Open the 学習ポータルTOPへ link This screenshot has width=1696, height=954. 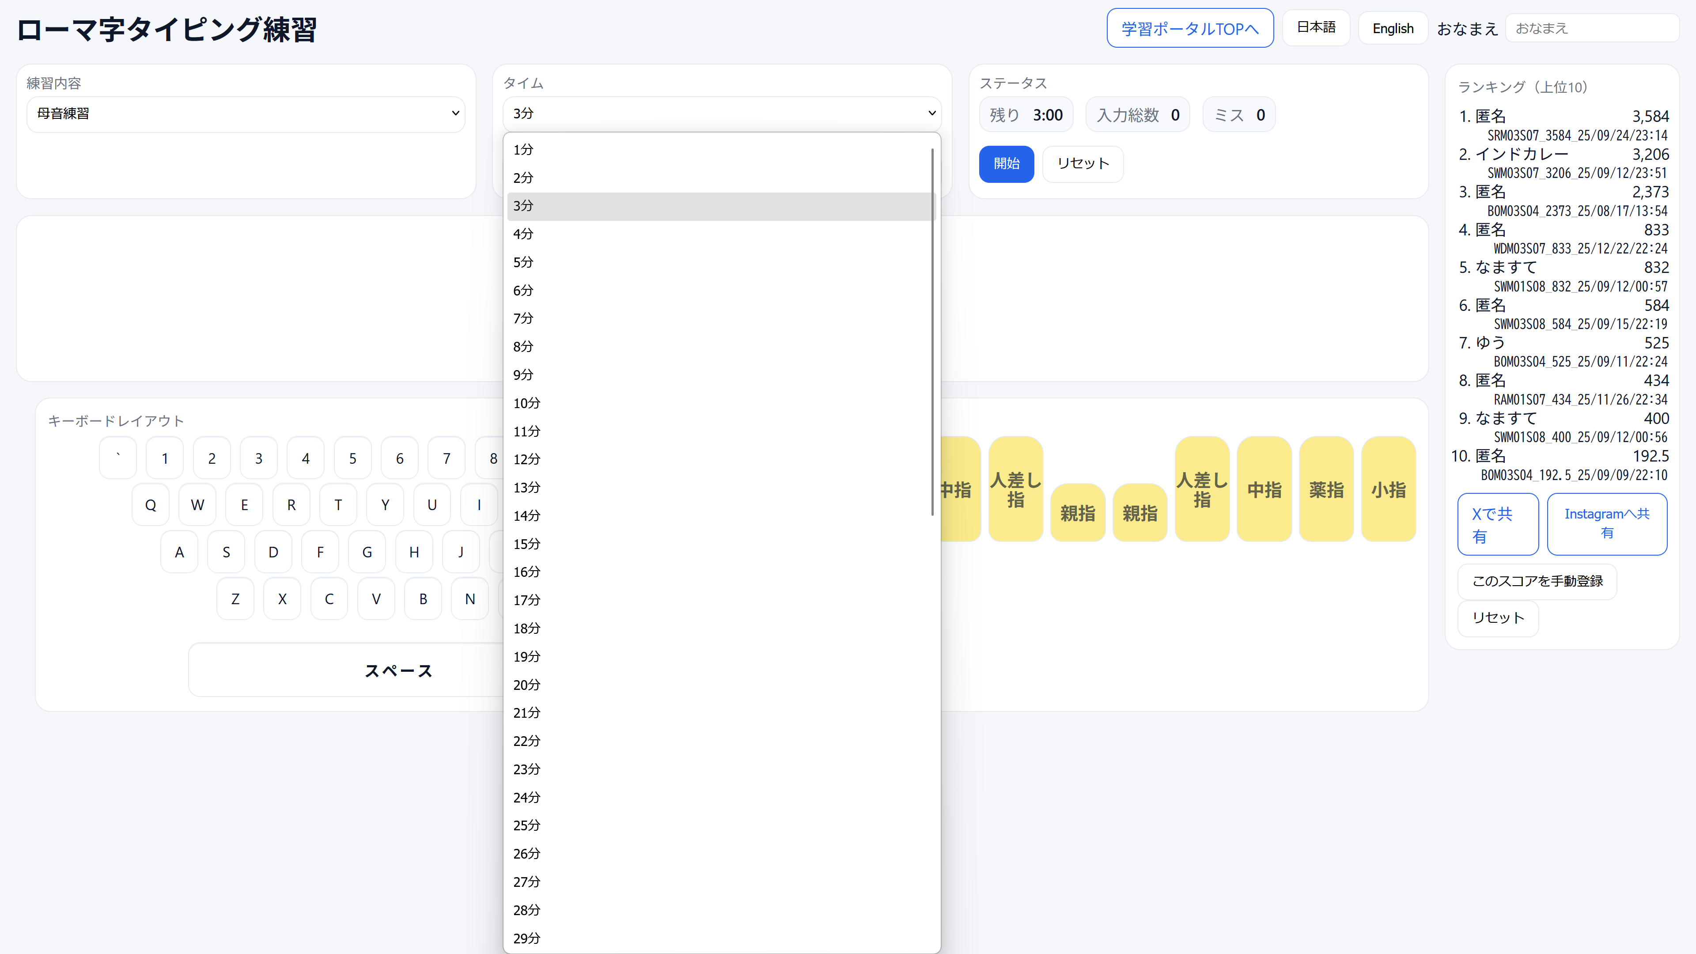click(1190, 28)
